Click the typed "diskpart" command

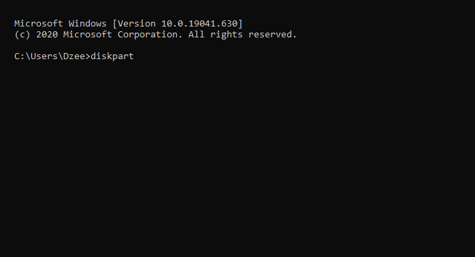[x=112, y=56]
